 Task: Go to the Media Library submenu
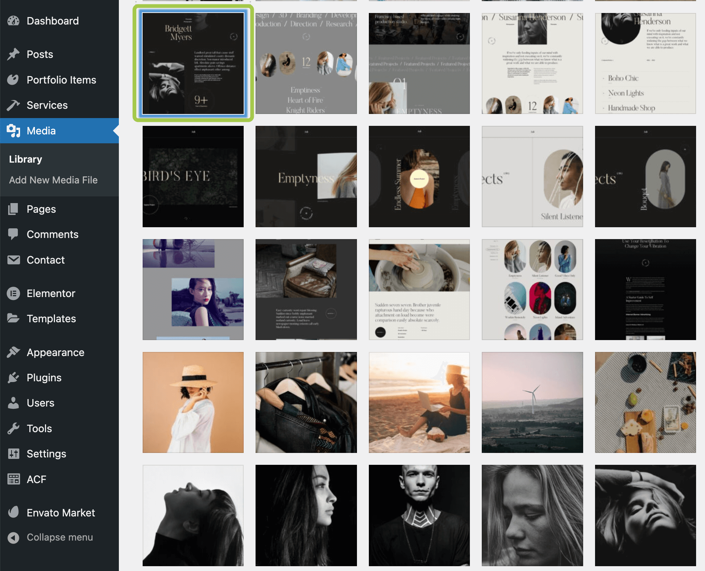coord(26,159)
